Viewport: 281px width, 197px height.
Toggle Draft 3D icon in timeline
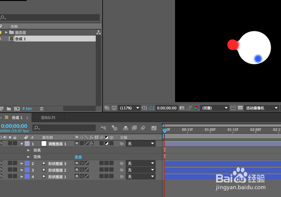(x=114, y=128)
